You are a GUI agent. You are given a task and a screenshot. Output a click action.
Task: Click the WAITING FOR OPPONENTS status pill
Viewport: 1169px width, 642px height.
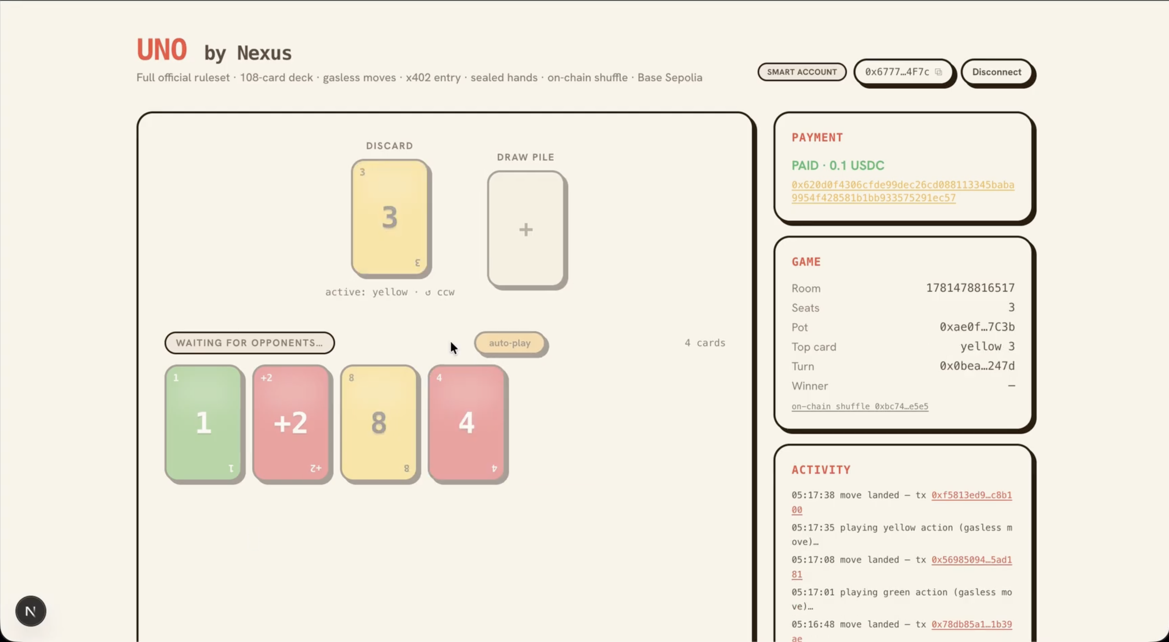point(250,343)
